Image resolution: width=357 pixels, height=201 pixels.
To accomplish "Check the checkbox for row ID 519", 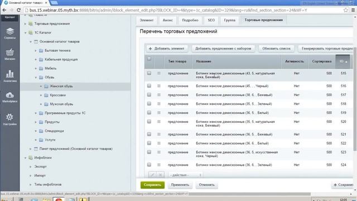I will tap(149, 112).
